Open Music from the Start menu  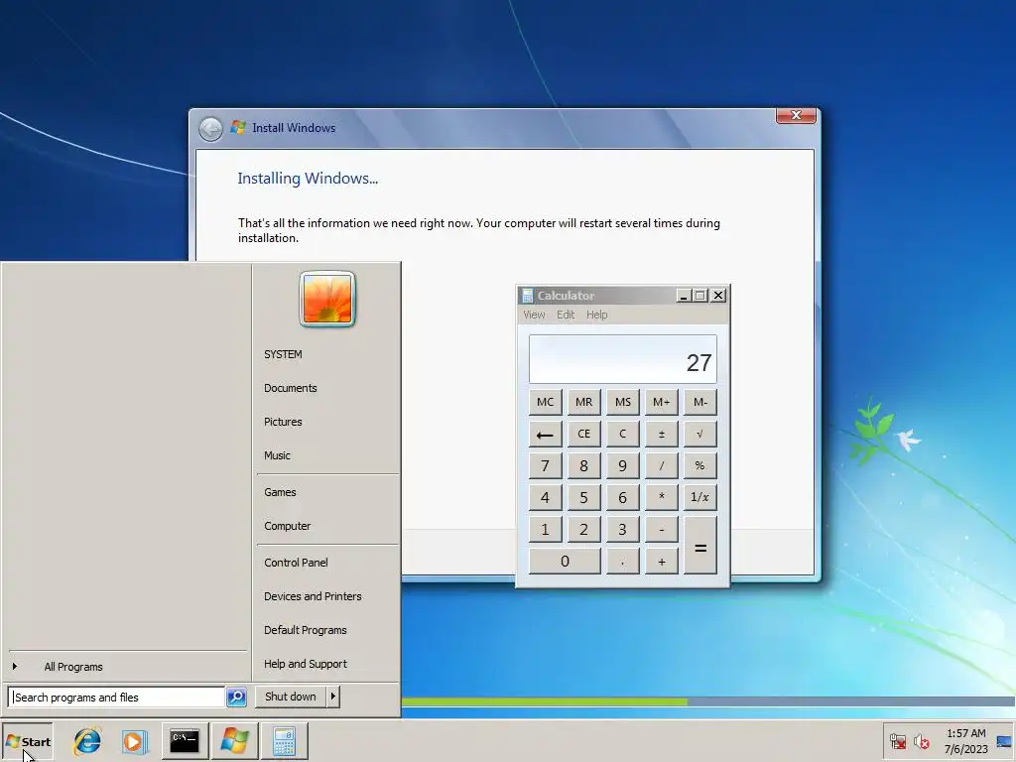point(278,455)
